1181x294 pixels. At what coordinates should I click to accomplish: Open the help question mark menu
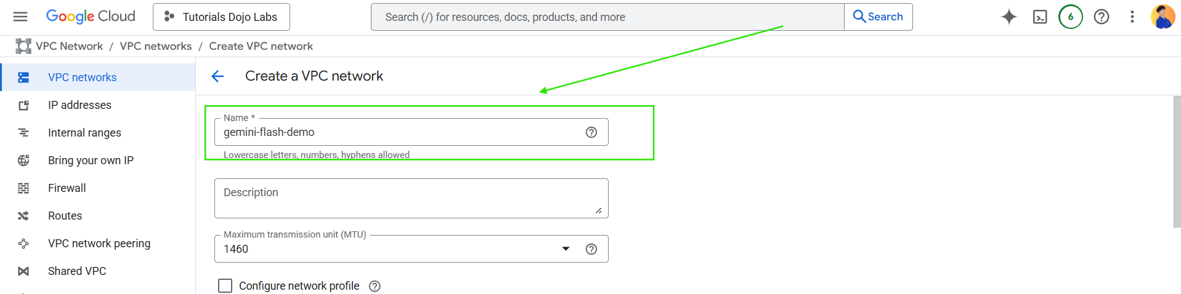pyautogui.click(x=1102, y=17)
